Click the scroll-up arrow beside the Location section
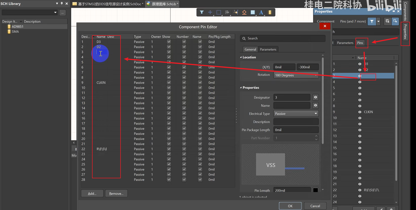The image size is (416, 210). coord(323,55)
